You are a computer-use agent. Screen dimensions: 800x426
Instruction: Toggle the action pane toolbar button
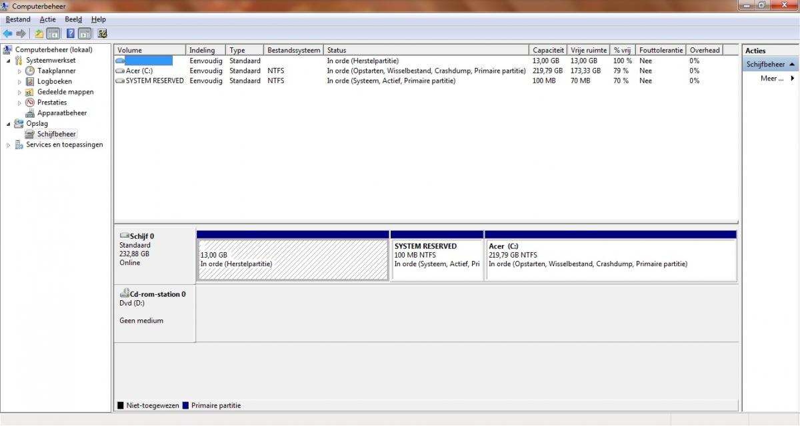pyautogui.click(x=85, y=33)
